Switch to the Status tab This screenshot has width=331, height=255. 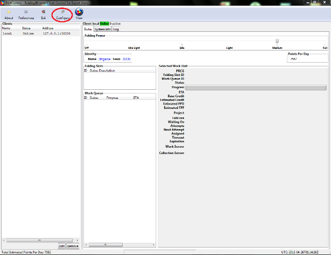88,29
